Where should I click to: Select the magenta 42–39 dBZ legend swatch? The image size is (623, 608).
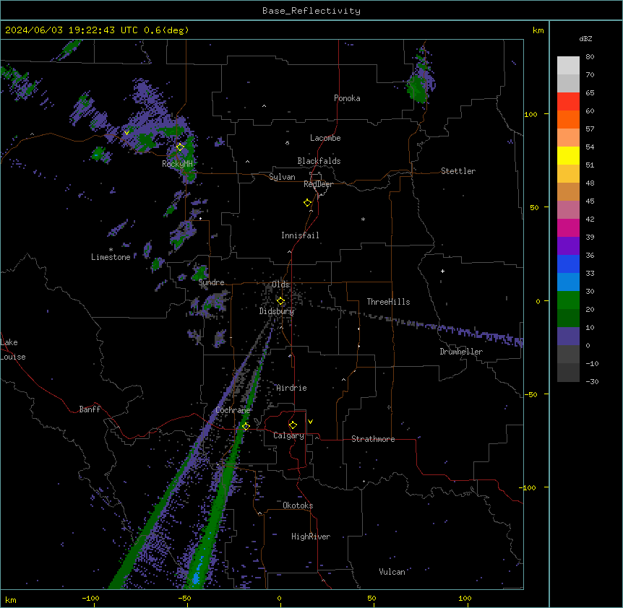568,227
